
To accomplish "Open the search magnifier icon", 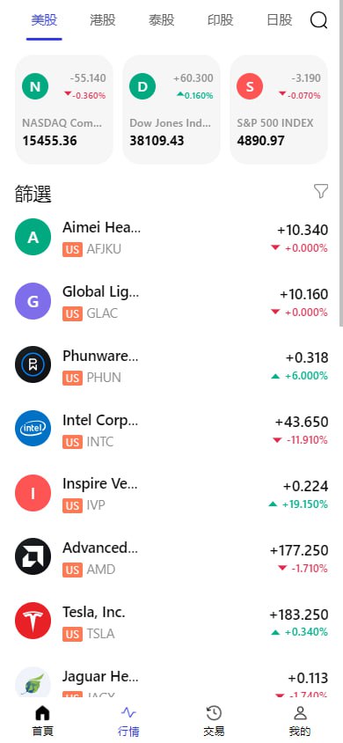I will tap(319, 20).
